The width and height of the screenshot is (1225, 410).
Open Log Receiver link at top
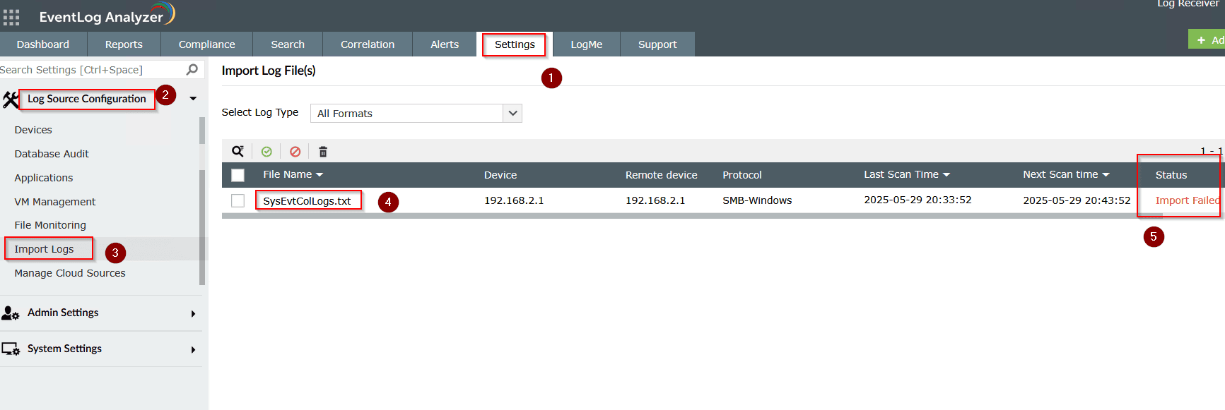pyautogui.click(x=1188, y=4)
